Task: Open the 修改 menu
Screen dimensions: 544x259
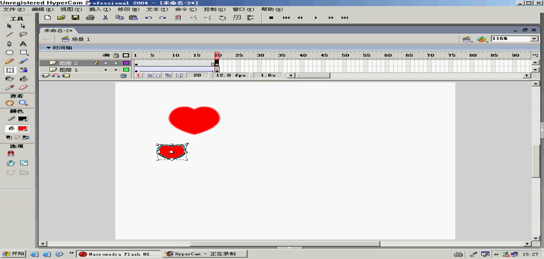Action: point(128,9)
